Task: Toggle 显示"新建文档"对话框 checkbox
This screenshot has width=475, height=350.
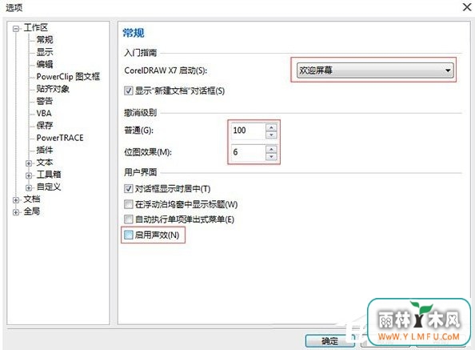Action: (x=129, y=91)
